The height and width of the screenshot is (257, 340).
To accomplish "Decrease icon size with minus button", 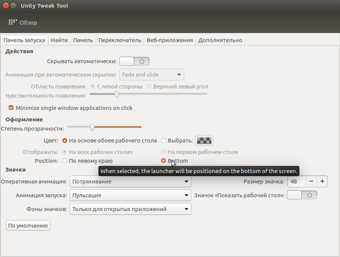I will coord(311,182).
